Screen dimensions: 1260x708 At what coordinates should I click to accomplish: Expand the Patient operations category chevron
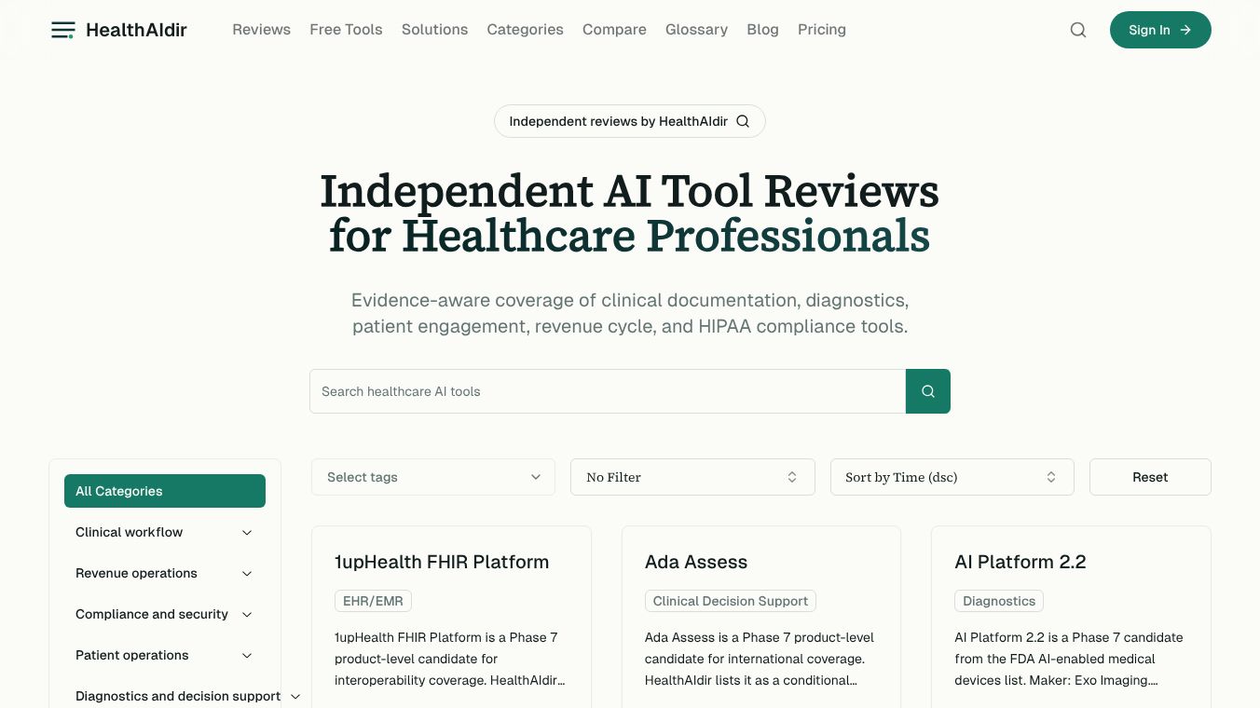[x=247, y=656]
